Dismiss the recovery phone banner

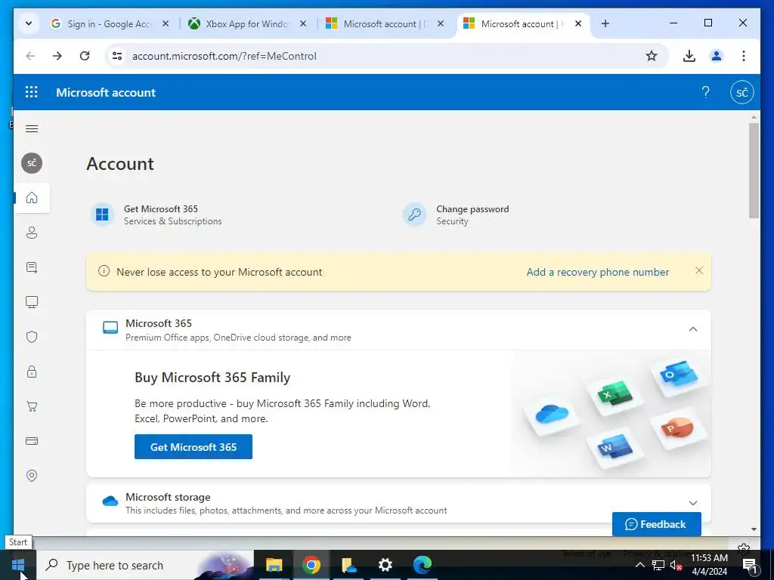[x=699, y=271]
